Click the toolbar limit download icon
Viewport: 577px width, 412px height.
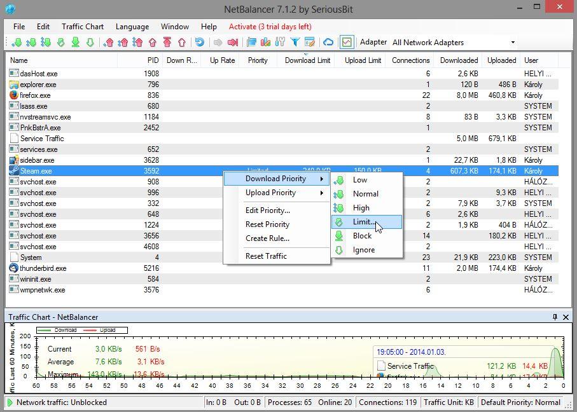[x=61, y=43]
